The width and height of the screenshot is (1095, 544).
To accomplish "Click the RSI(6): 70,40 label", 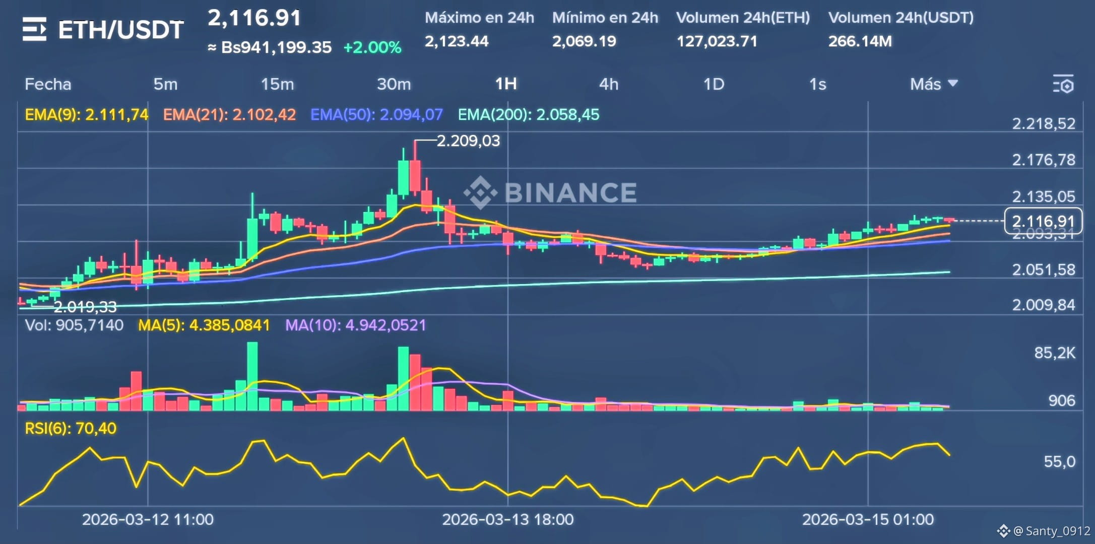I will (x=71, y=429).
